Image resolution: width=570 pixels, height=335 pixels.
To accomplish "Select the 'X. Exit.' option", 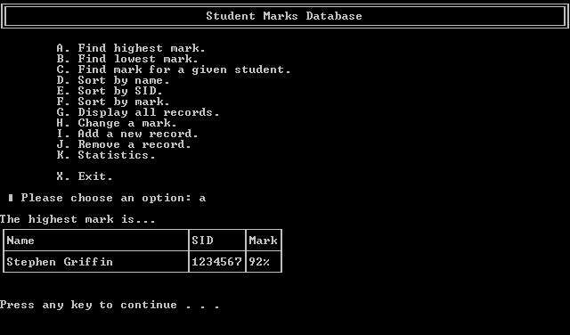I will pyautogui.click(x=85, y=176).
